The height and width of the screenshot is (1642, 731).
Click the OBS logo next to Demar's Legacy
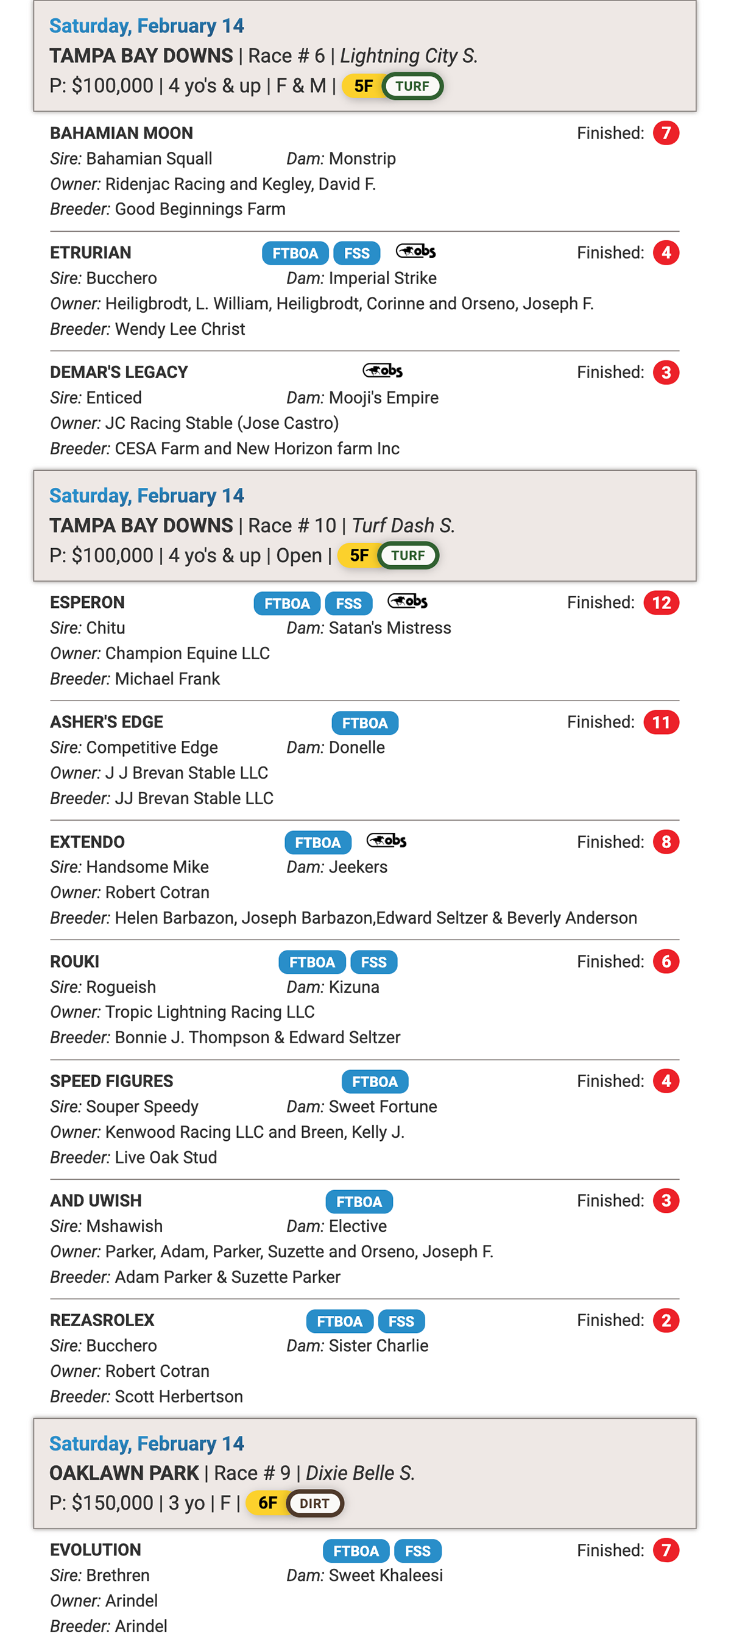[x=383, y=370]
